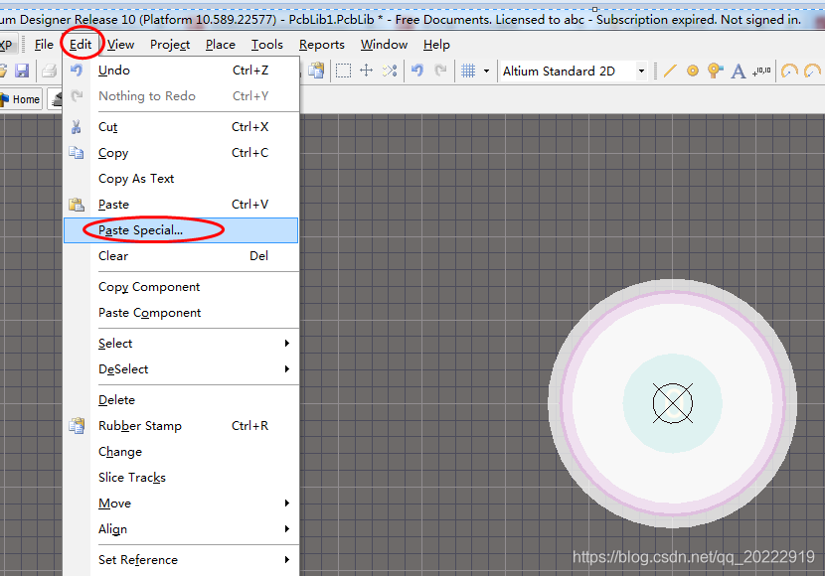Click the Save icon in toolbar
The image size is (825, 576).
click(x=22, y=71)
